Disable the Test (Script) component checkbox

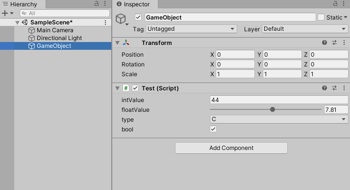click(x=135, y=88)
